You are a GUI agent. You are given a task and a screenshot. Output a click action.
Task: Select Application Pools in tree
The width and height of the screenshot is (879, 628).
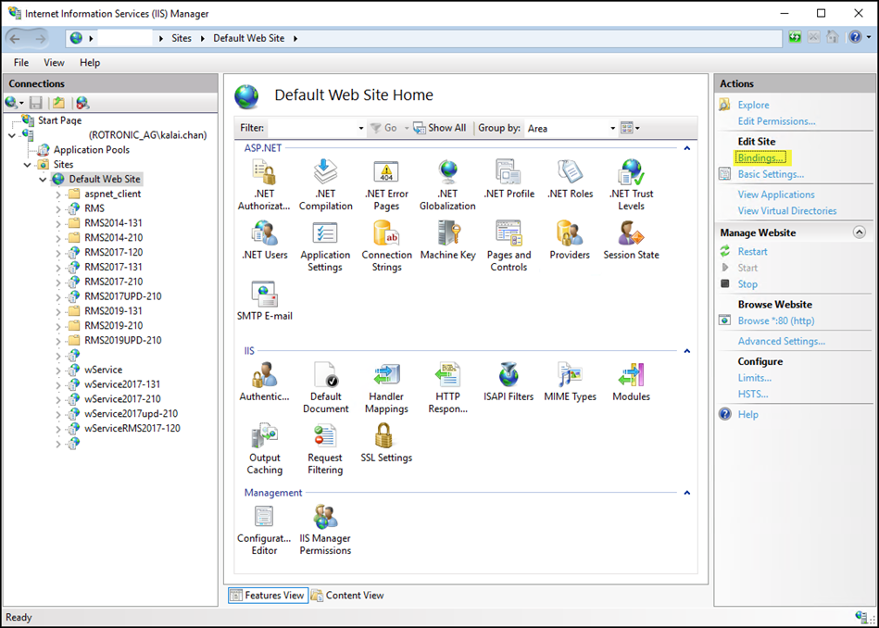[92, 150]
